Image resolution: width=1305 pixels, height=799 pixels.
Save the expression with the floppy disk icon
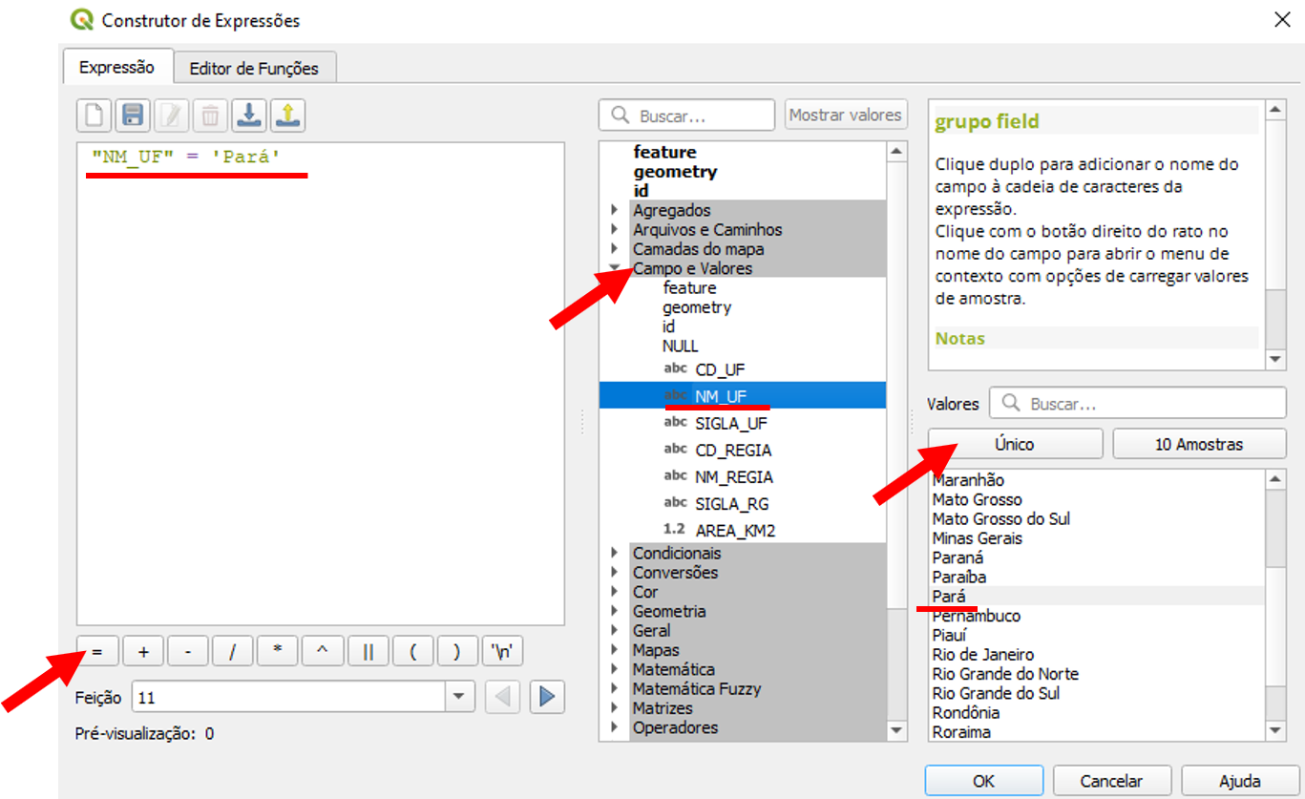(x=133, y=116)
